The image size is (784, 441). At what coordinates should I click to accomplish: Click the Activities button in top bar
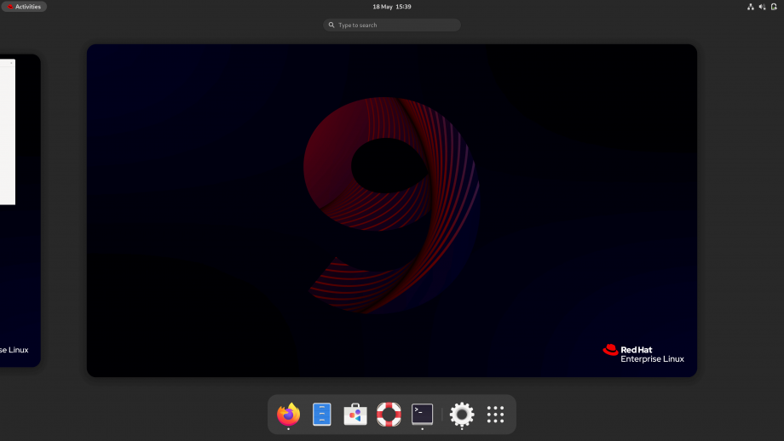(24, 7)
